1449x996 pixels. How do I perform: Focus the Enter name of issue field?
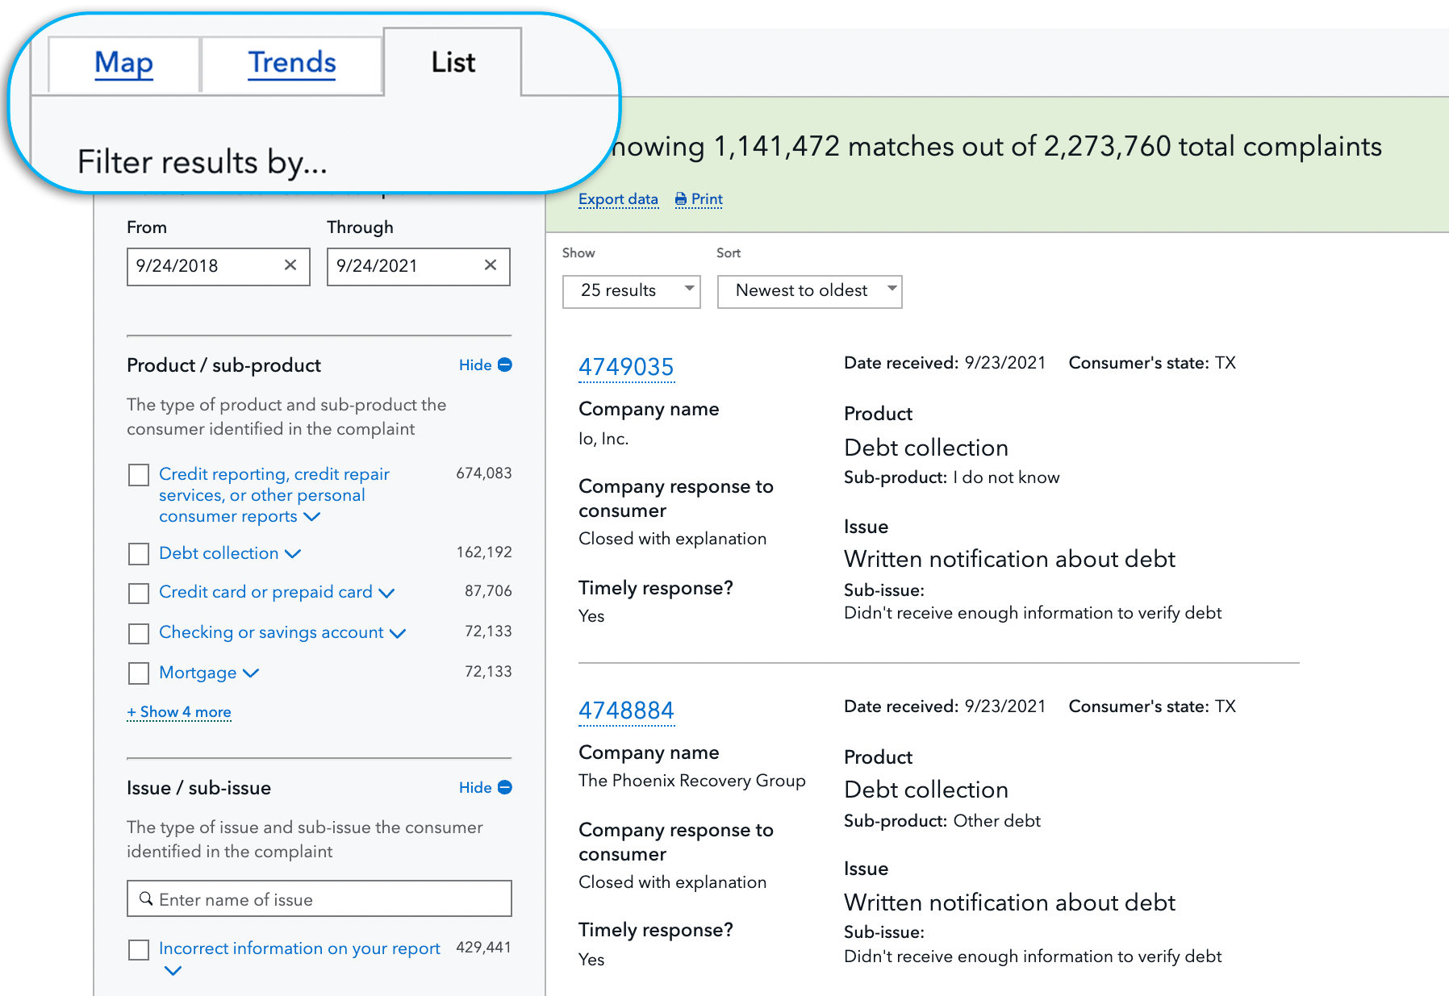[x=331, y=899]
